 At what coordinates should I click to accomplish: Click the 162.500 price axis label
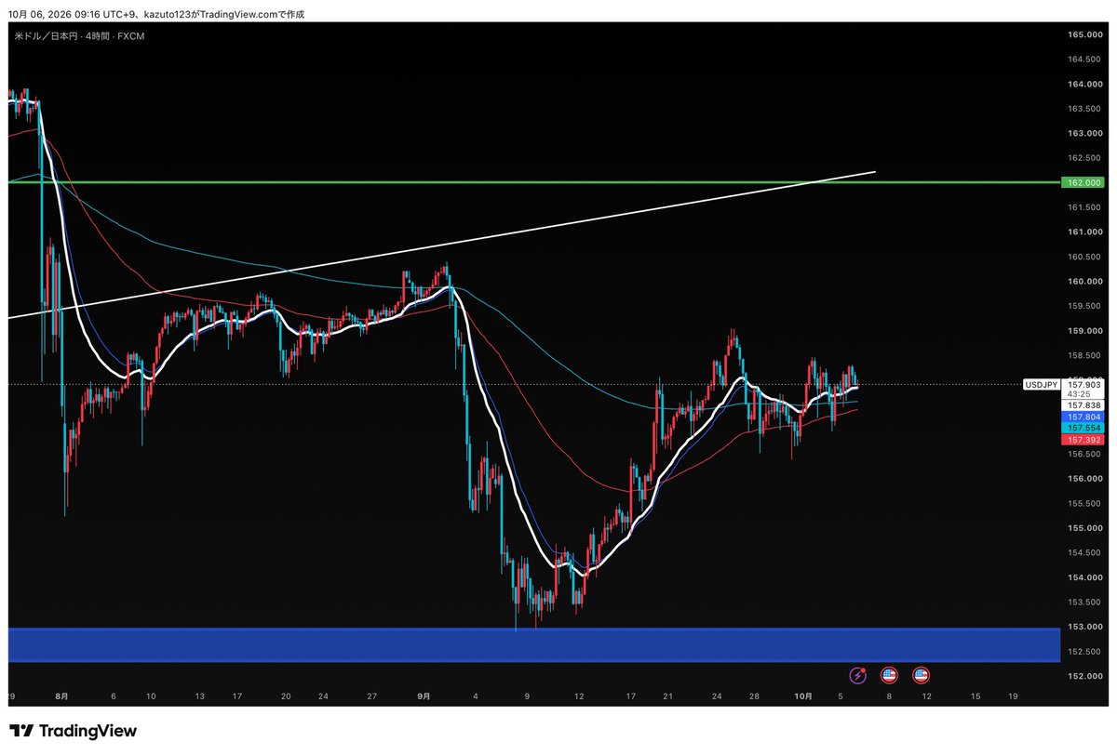[x=1084, y=158]
